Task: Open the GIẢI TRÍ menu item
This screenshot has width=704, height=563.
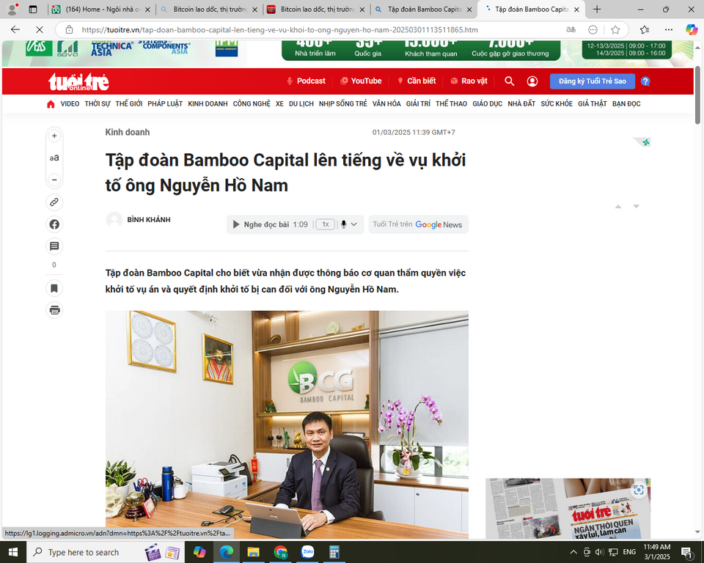Action: click(418, 104)
